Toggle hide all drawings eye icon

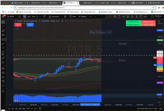pos(3,81)
